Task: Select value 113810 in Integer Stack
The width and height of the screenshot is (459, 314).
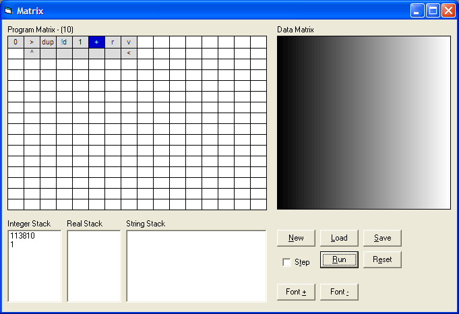Action: tap(22, 237)
